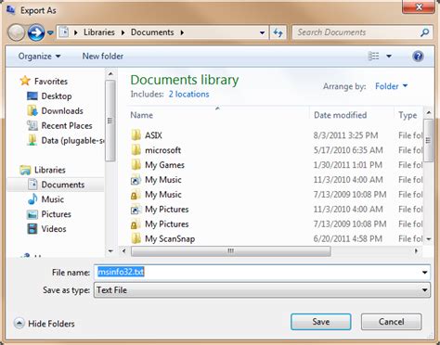The width and height of the screenshot is (440, 345).
Task: Click the blue help question mark icon
Action: click(x=418, y=57)
